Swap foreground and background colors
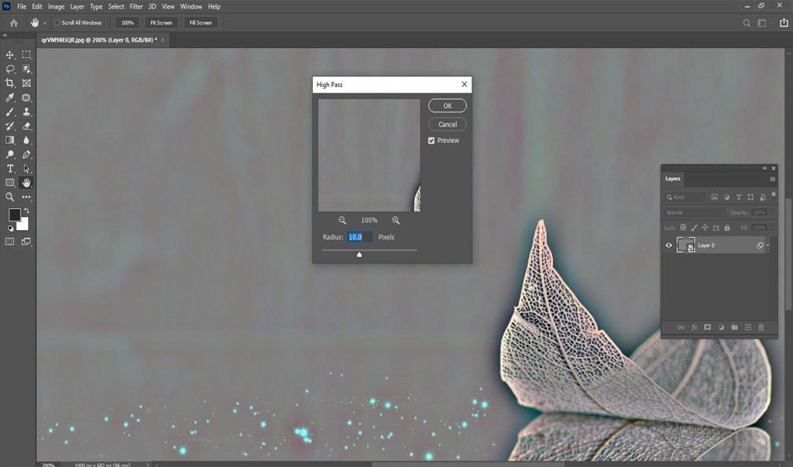 [26, 210]
